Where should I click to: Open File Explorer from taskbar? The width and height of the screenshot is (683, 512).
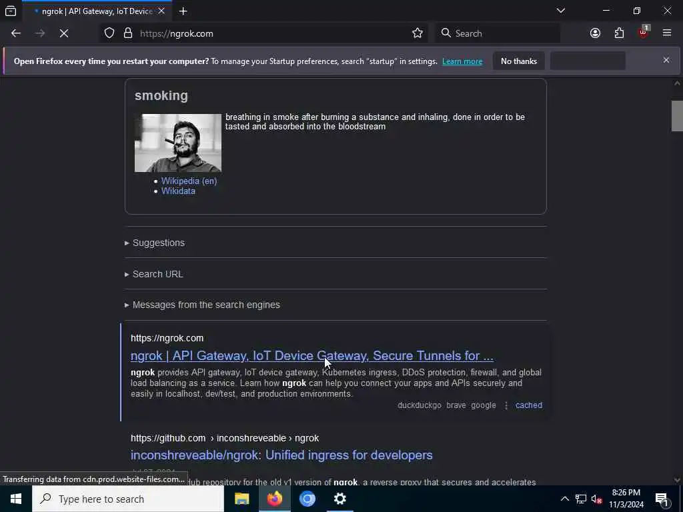(241, 499)
